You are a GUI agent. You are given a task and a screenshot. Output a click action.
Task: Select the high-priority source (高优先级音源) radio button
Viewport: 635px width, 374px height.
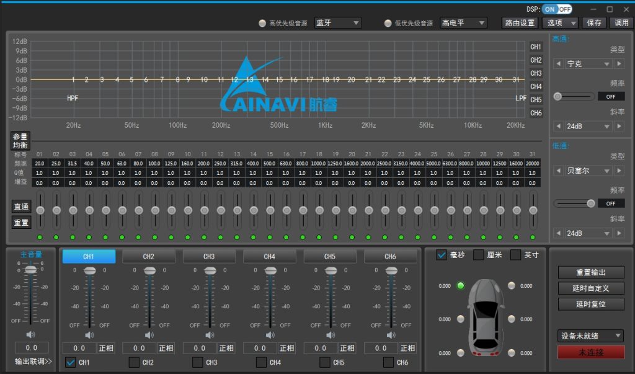point(262,23)
